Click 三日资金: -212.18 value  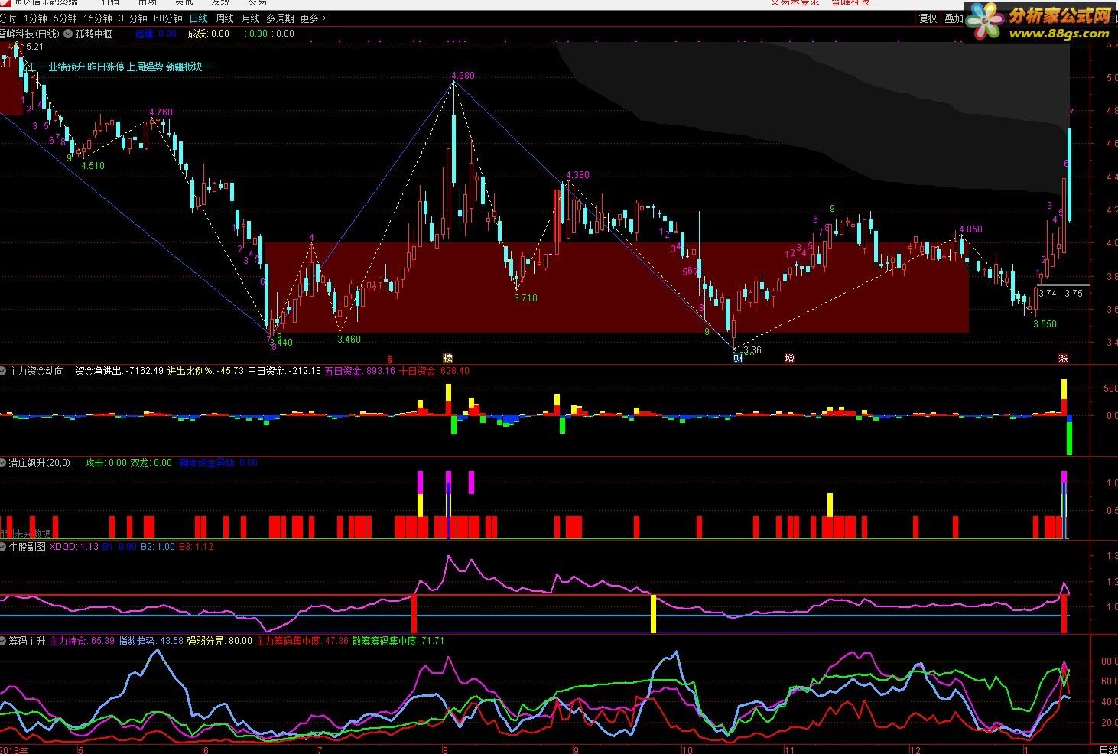pyautogui.click(x=284, y=371)
